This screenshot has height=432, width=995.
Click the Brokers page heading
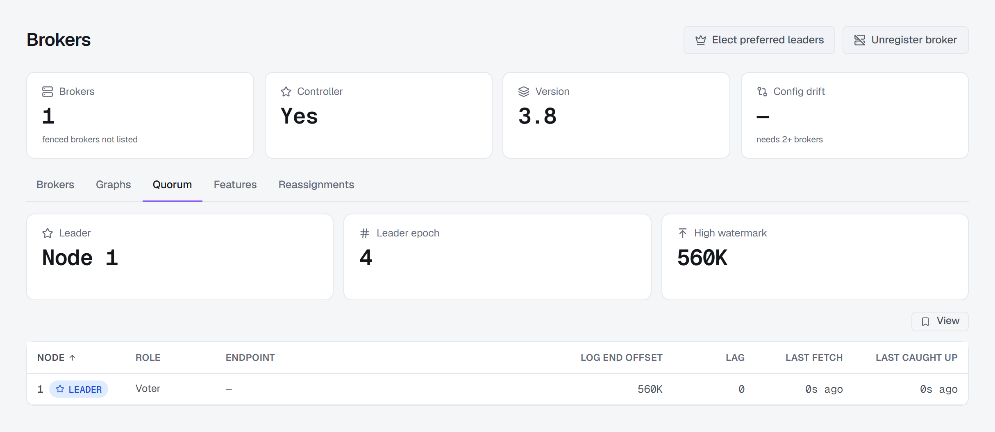(x=59, y=40)
